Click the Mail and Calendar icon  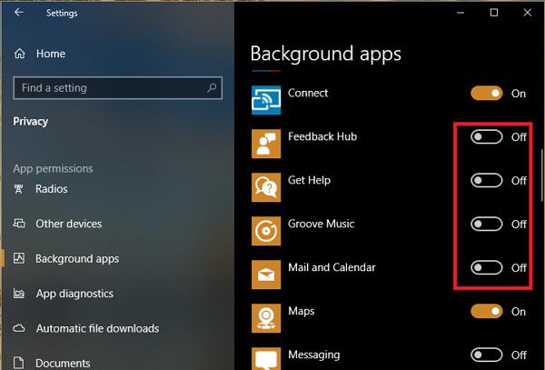[265, 274]
